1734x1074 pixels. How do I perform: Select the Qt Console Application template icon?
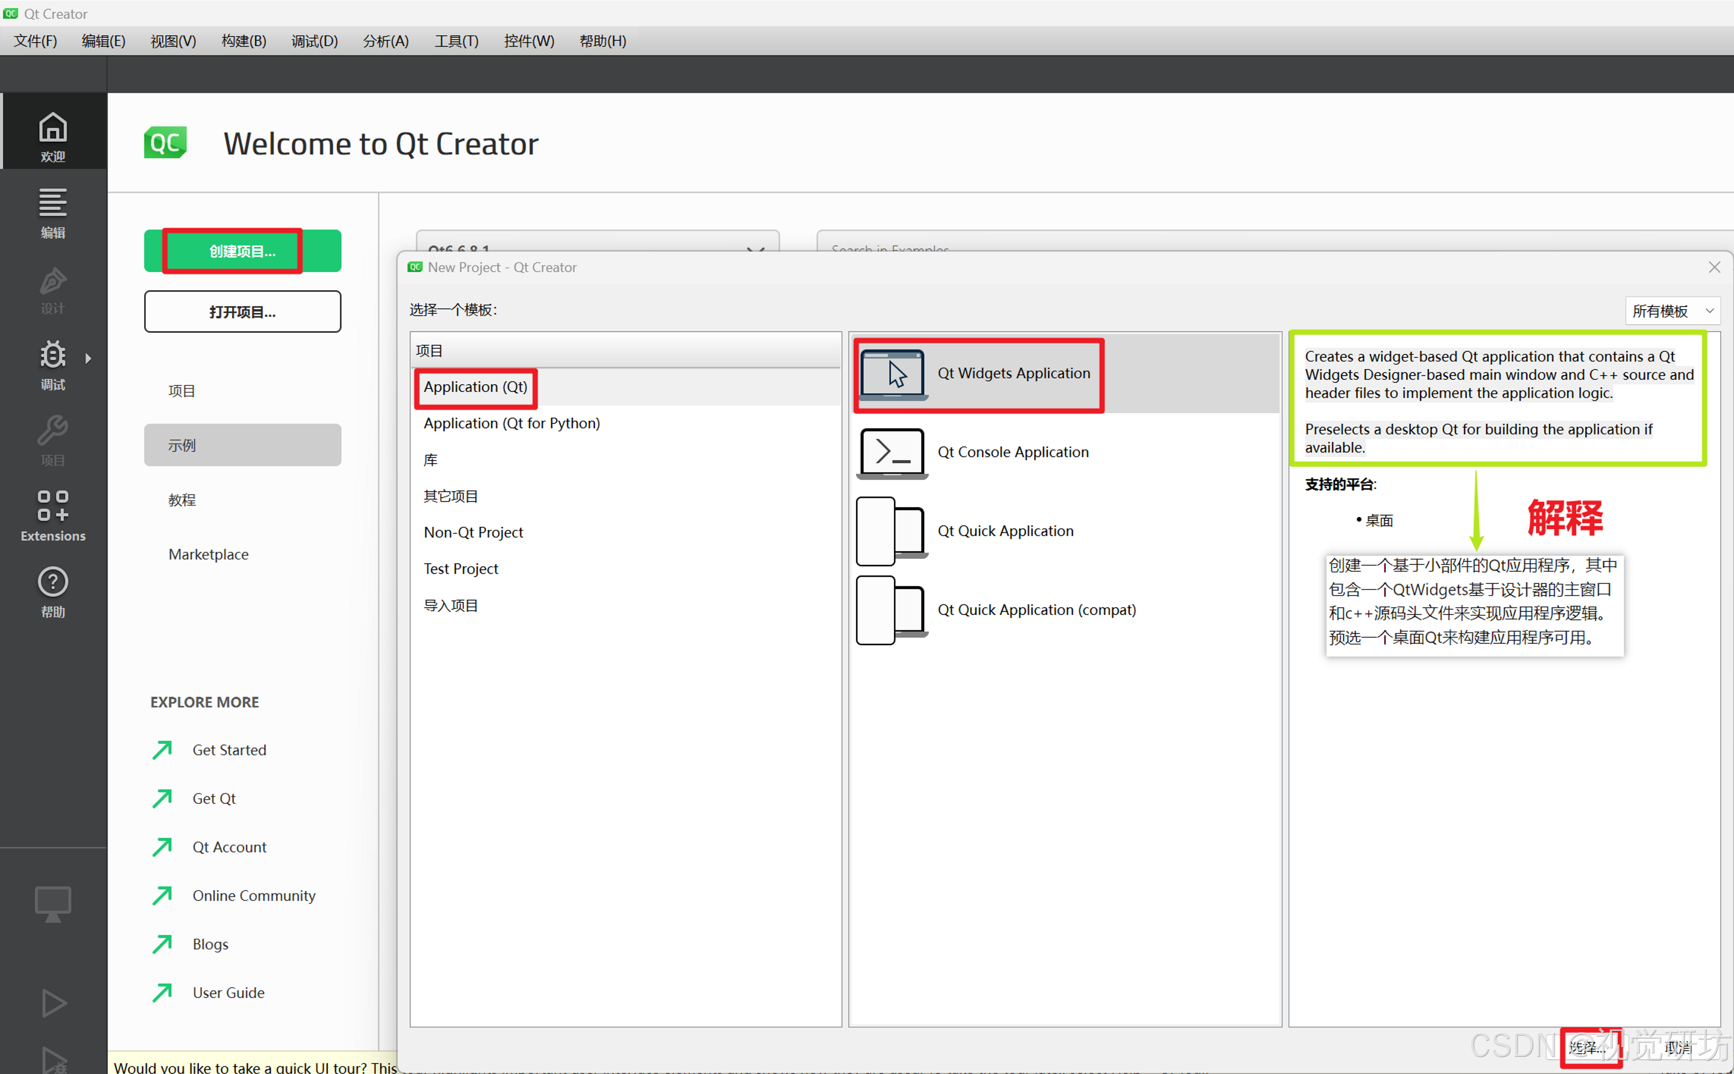(891, 453)
